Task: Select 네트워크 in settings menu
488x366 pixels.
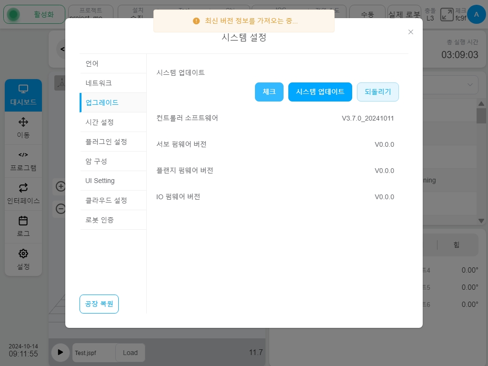Action: 113,83
